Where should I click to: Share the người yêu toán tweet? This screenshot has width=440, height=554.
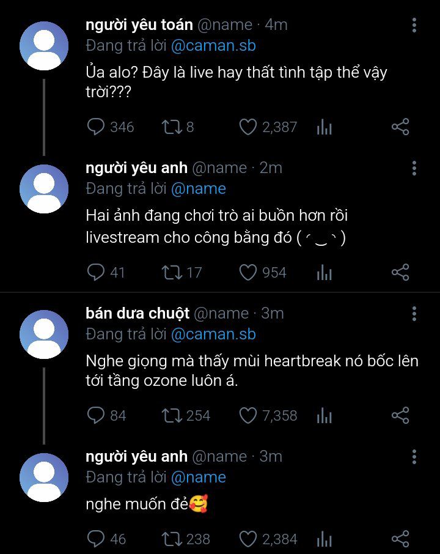400,127
